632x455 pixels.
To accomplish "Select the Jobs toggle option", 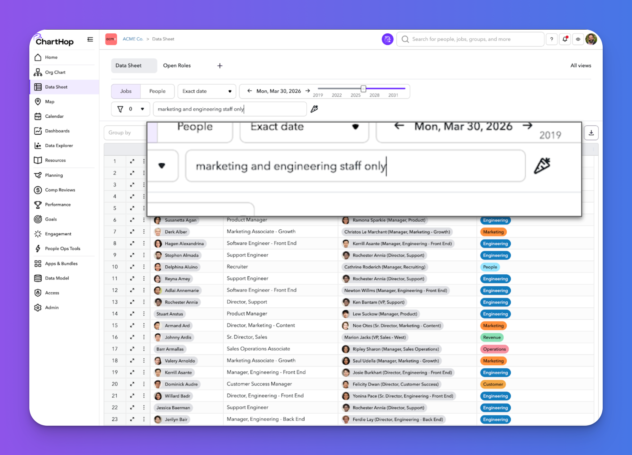I will (x=126, y=91).
